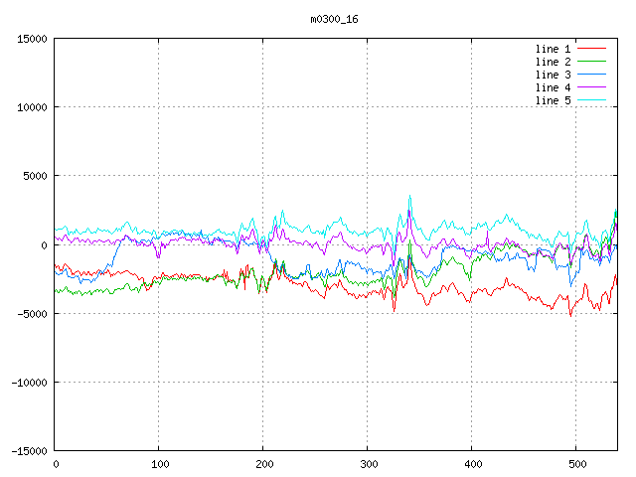Click the blue line 3 legend sample
The width and height of the screenshot is (636, 477).
click(591, 75)
